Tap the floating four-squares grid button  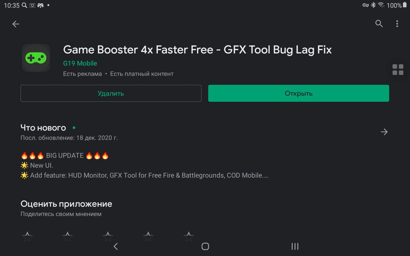point(398,70)
